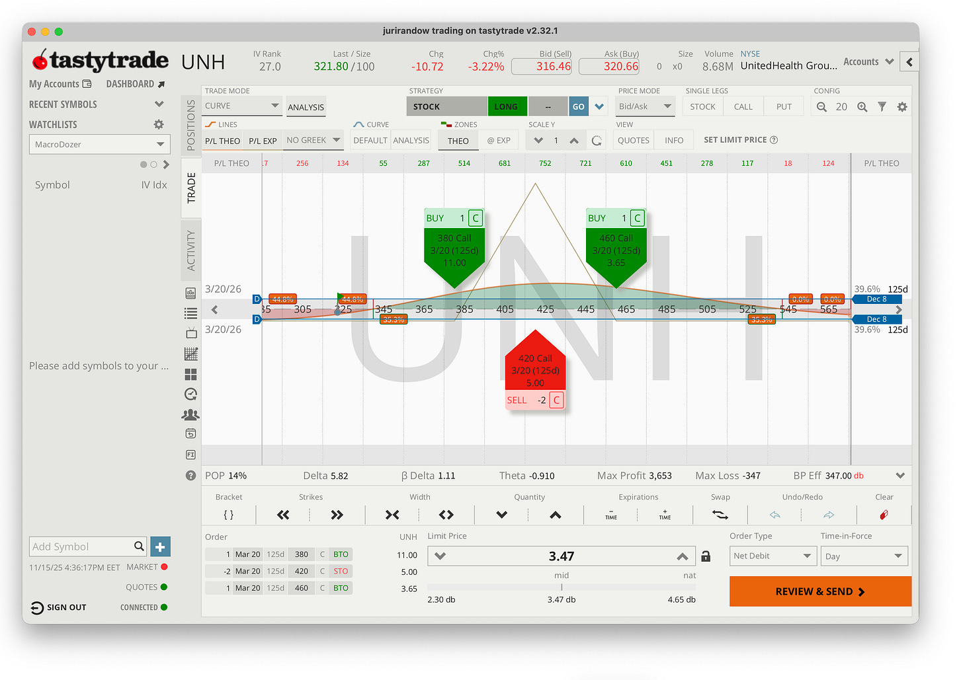Toggle the P/L THEO line
Image resolution: width=963 pixels, height=680 pixels.
tap(222, 141)
